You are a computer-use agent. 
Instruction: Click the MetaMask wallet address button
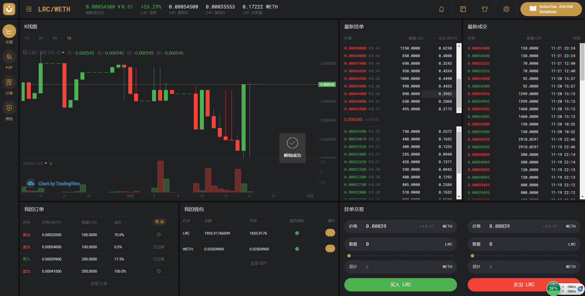click(551, 9)
